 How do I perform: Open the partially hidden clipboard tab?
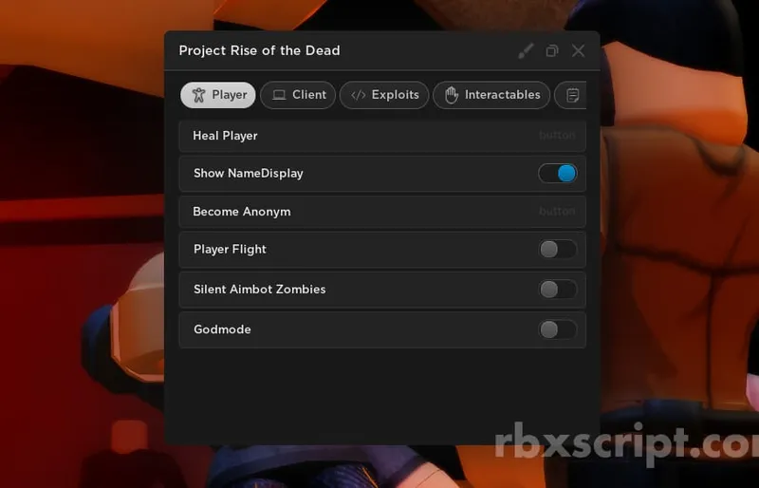point(572,95)
